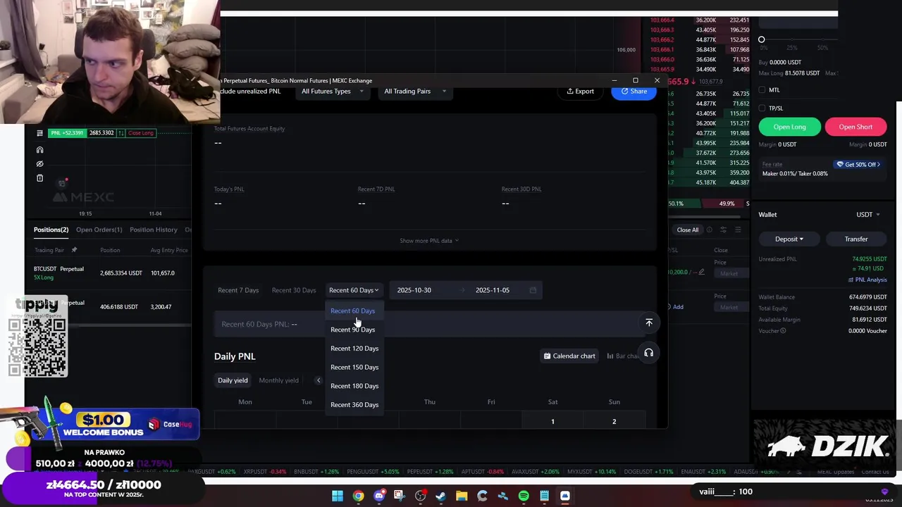This screenshot has height=507, width=902.
Task: Click the Get 50% Off link
Action: pyautogui.click(x=858, y=165)
